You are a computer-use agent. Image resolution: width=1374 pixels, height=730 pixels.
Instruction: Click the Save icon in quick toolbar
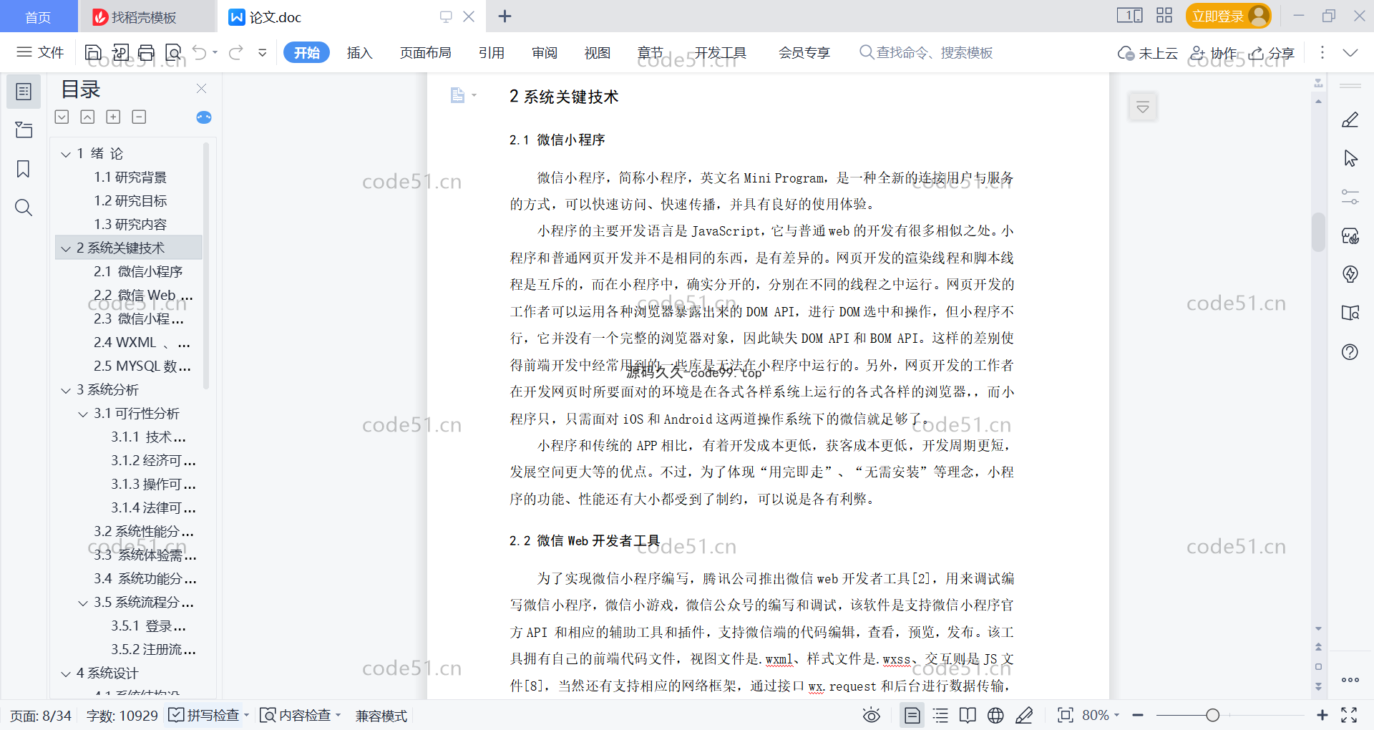93,52
